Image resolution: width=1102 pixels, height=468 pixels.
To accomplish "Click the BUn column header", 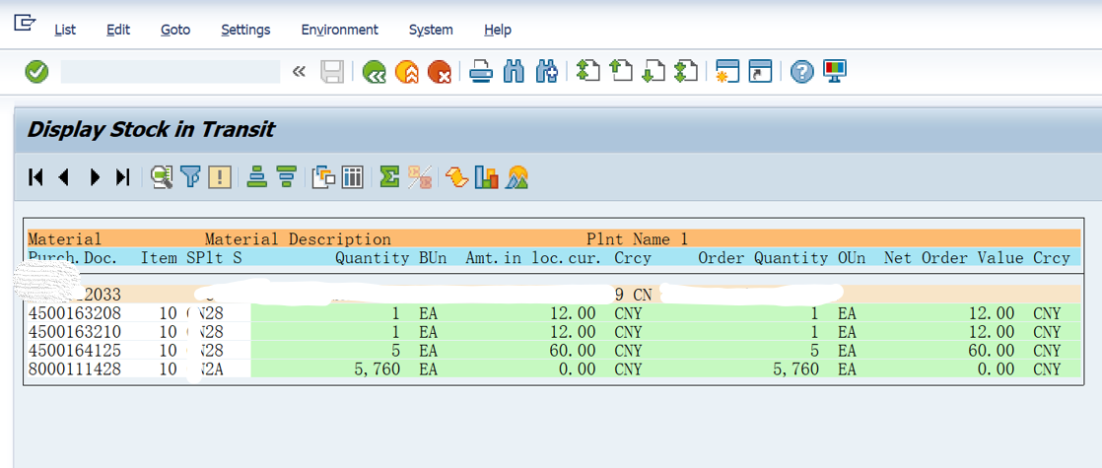I will coord(433,258).
